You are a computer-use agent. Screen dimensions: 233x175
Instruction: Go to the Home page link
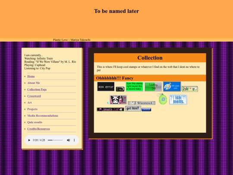pos(31,76)
